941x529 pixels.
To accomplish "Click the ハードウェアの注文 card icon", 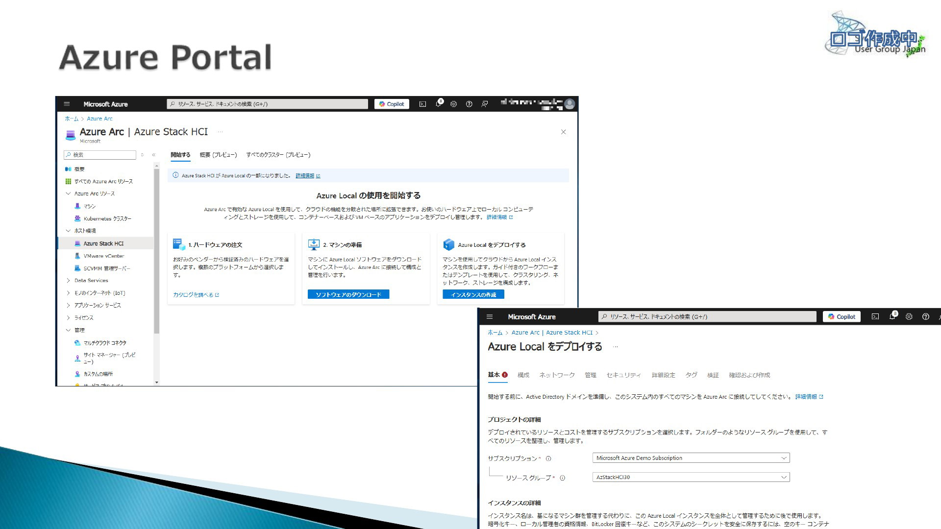I will [179, 244].
